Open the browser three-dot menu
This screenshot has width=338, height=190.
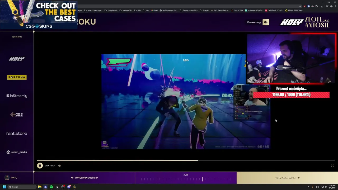tap(335, 6)
